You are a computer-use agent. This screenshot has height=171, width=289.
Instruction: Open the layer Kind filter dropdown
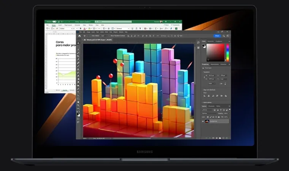tap(207, 110)
